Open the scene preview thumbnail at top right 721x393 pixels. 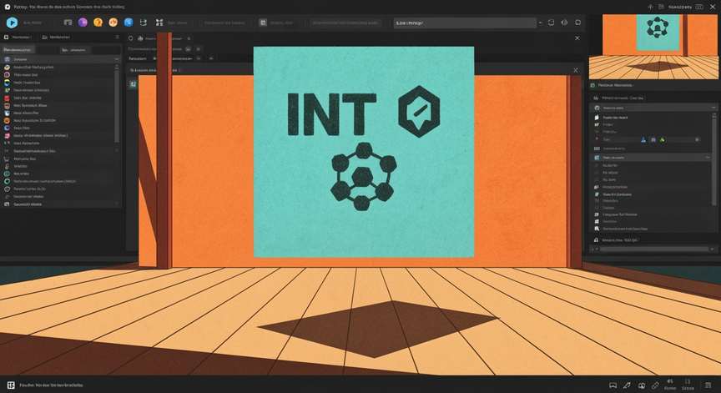[653, 47]
